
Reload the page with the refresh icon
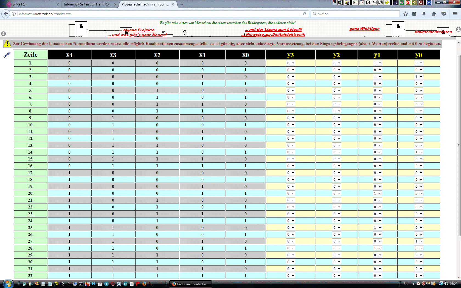point(304,14)
